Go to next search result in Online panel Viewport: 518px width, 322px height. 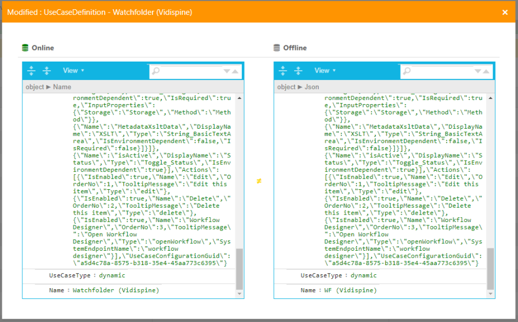click(227, 71)
